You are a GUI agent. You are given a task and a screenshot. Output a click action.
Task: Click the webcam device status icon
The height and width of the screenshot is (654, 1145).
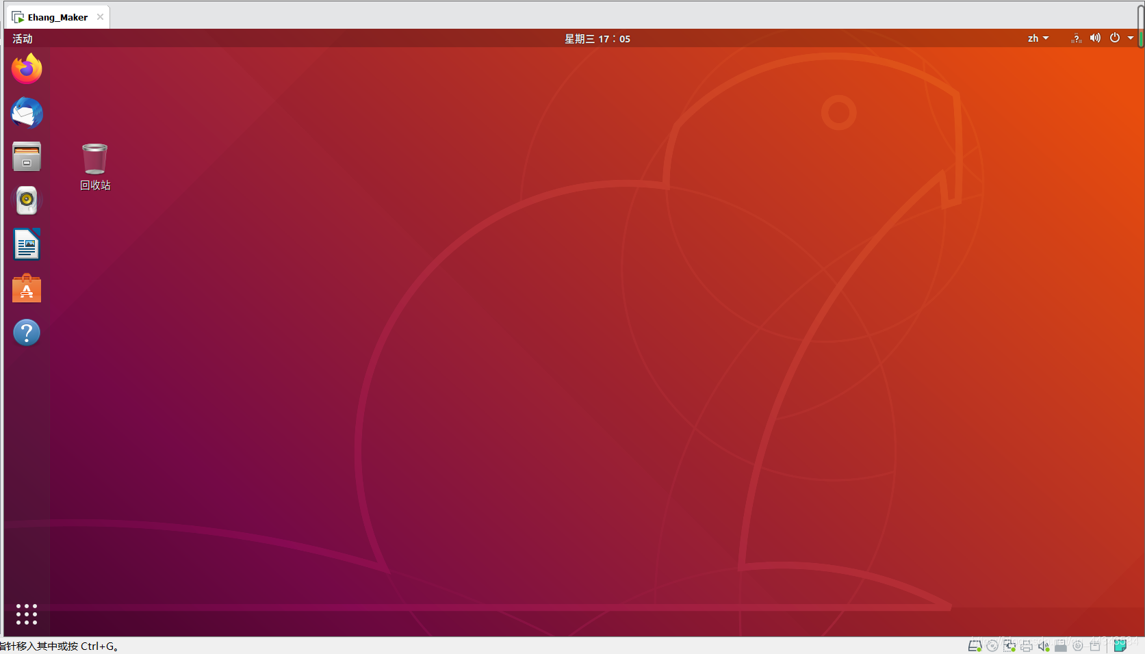tap(1078, 646)
